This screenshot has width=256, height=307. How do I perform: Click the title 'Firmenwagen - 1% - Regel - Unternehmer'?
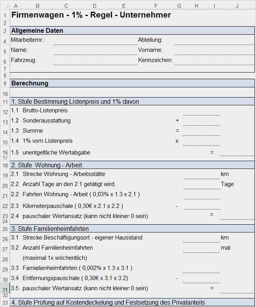[x=91, y=15]
